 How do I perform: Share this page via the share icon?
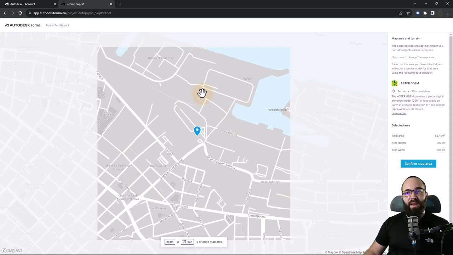[401, 13]
